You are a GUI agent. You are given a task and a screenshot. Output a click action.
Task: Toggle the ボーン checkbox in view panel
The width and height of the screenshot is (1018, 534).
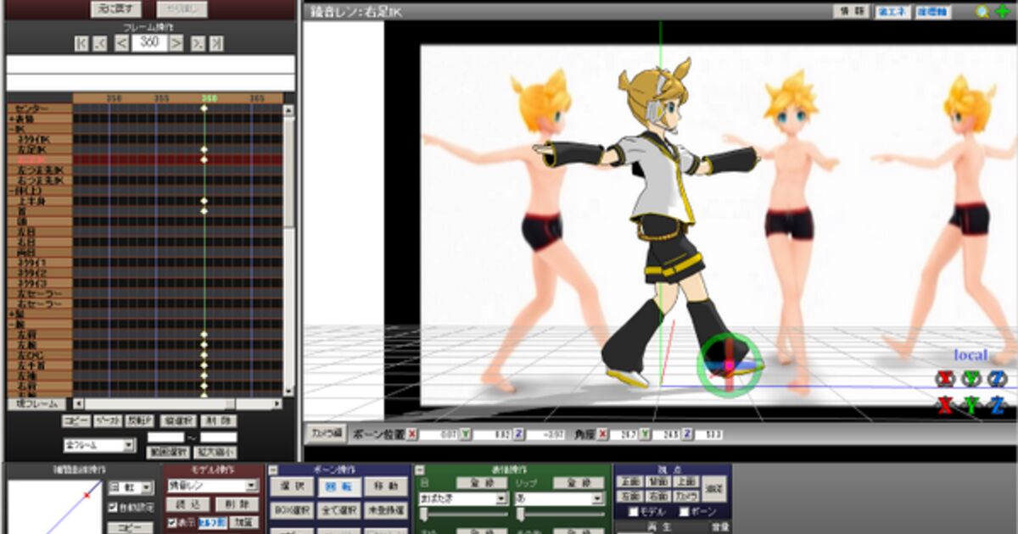coord(685,512)
